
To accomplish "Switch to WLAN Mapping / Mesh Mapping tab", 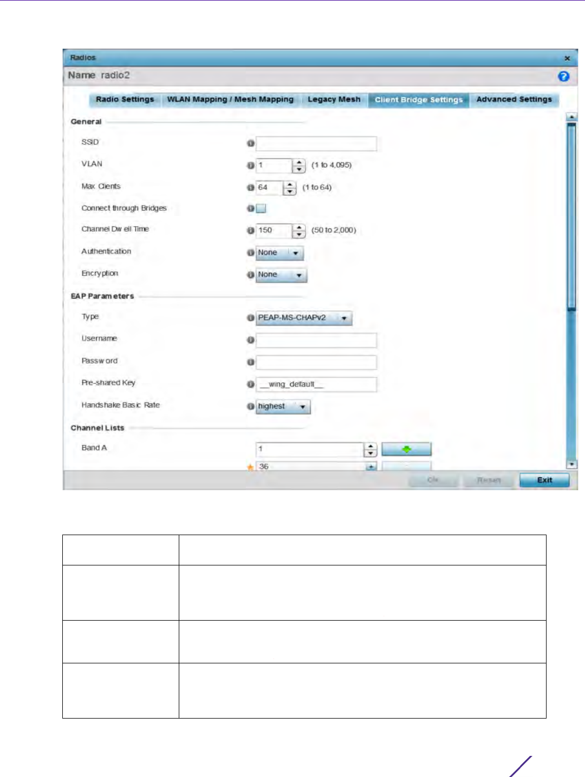I will tap(230, 100).
